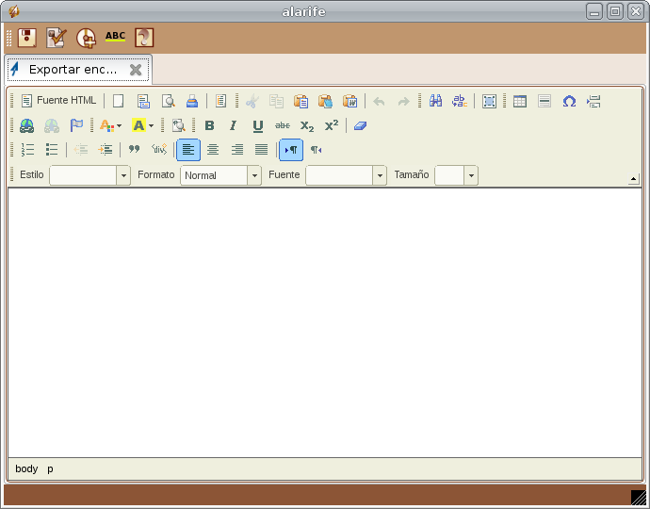The height and width of the screenshot is (509, 650).
Task: Click the print icon in the editor toolbar
Action: click(x=192, y=101)
